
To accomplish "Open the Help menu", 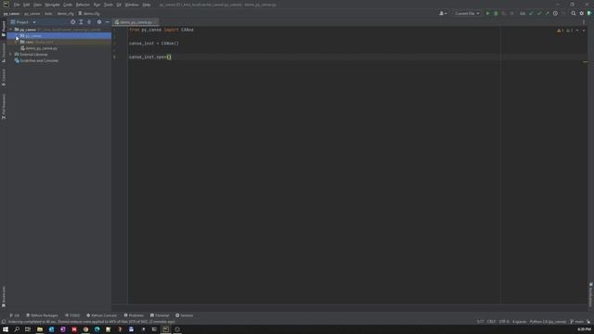I will tap(147, 5).
